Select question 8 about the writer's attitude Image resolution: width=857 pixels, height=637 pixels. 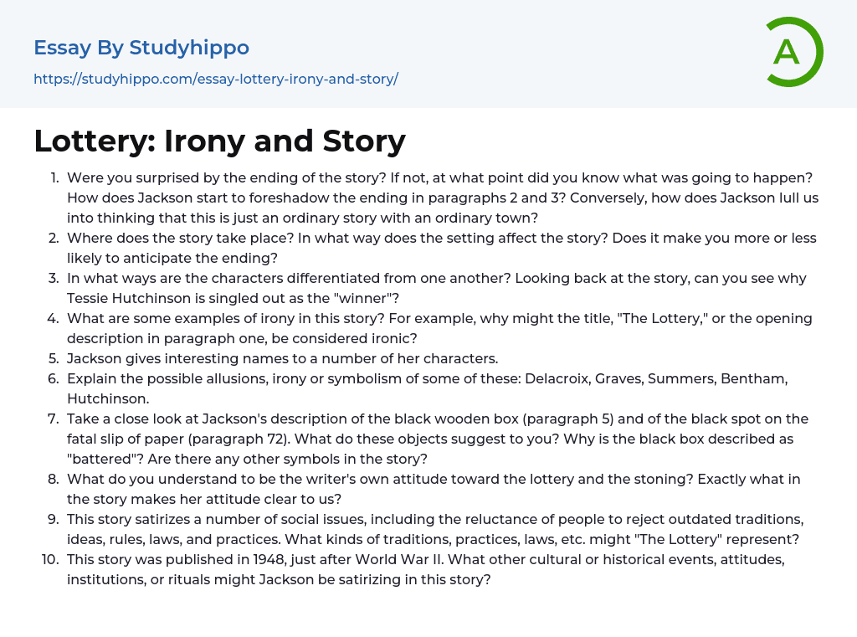(434, 489)
